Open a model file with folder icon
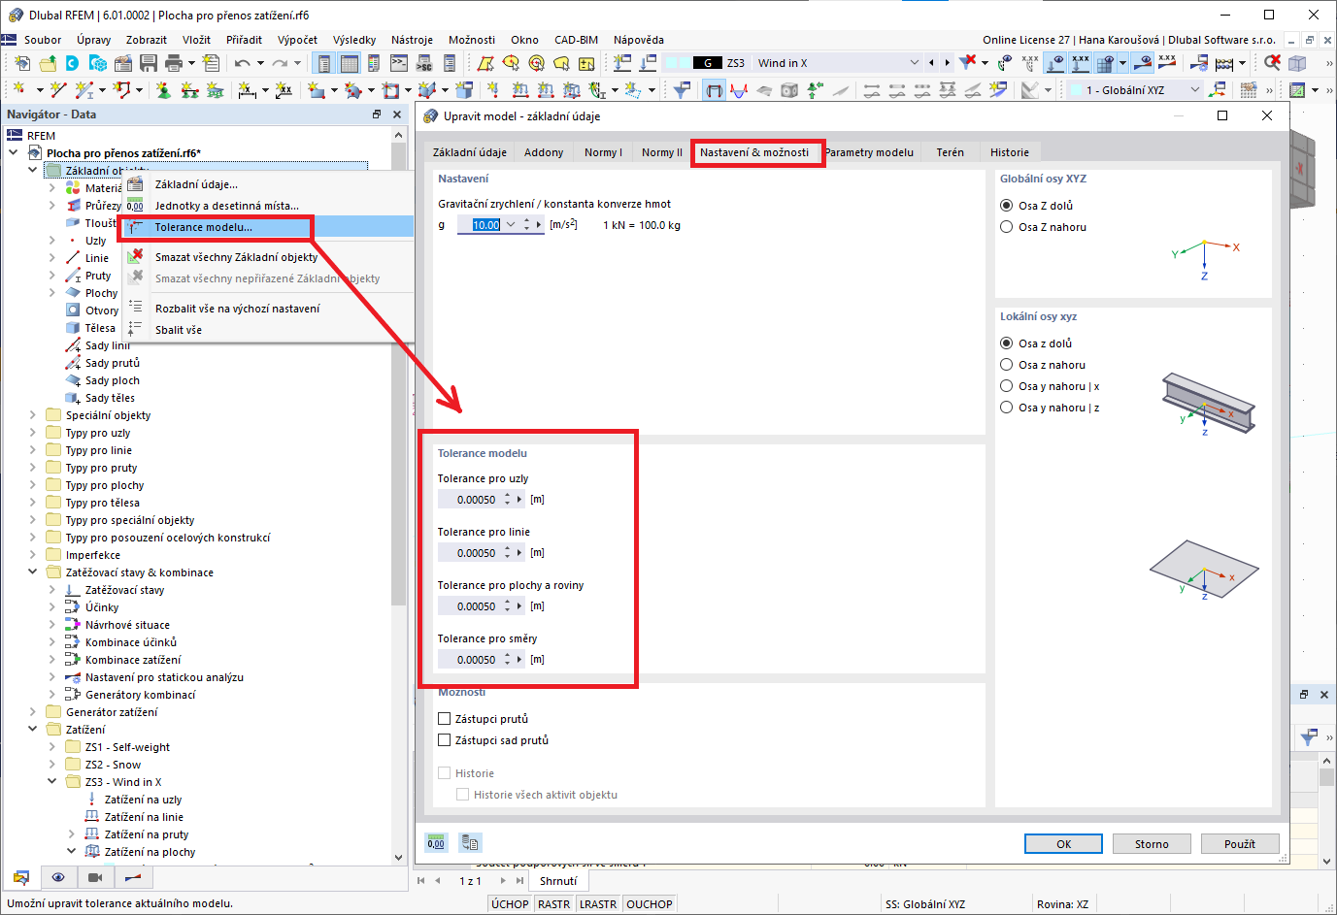This screenshot has height=915, width=1337. coord(48,63)
